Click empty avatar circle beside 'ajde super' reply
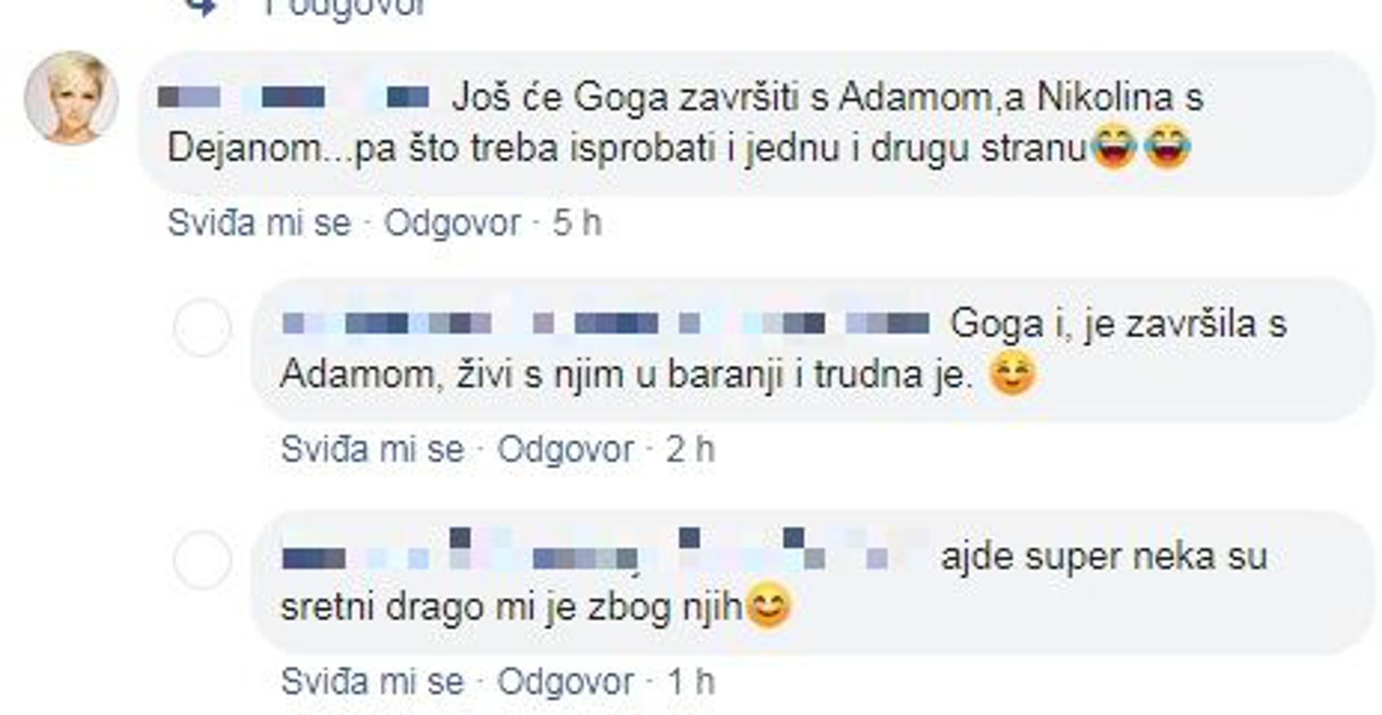Image resolution: width=1382 pixels, height=715 pixels. 203,560
